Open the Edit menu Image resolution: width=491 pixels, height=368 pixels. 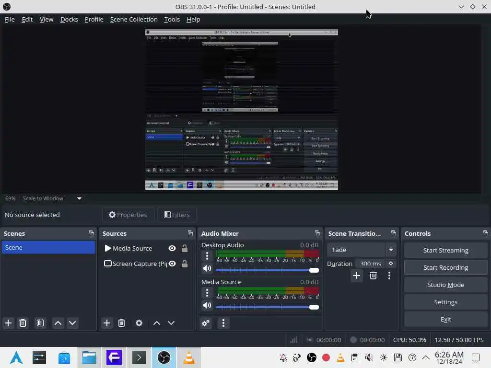(27, 19)
